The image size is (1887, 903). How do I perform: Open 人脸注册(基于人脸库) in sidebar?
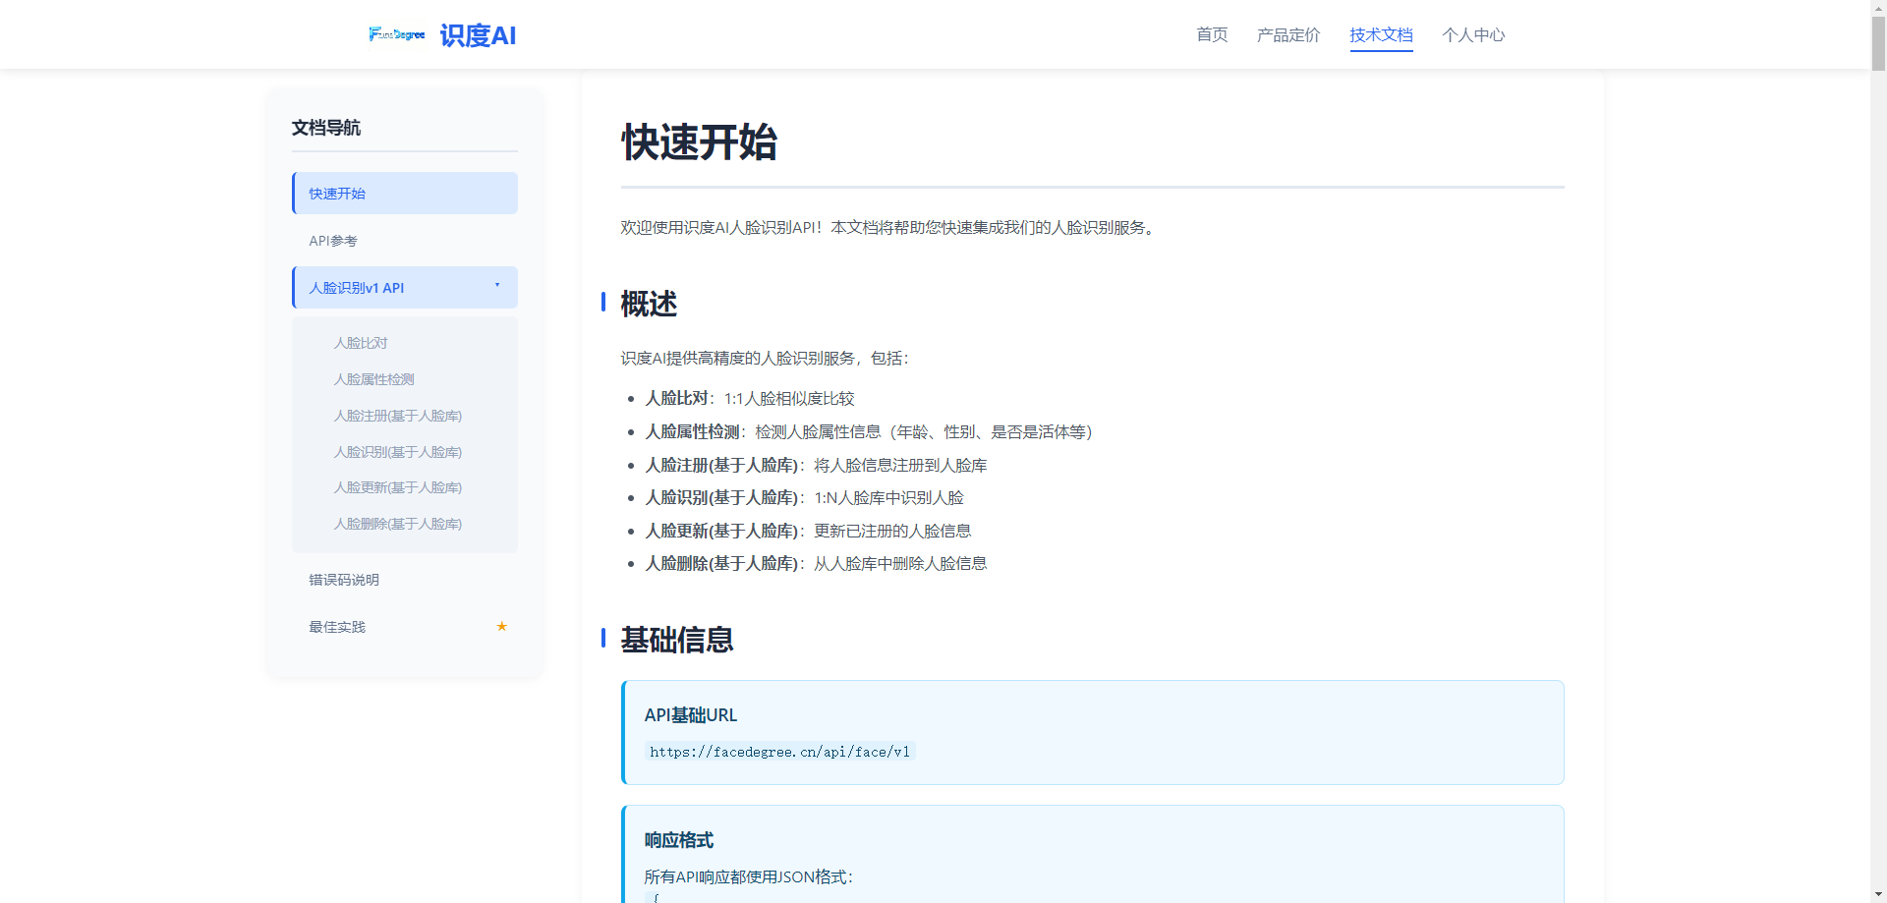pyautogui.click(x=397, y=416)
